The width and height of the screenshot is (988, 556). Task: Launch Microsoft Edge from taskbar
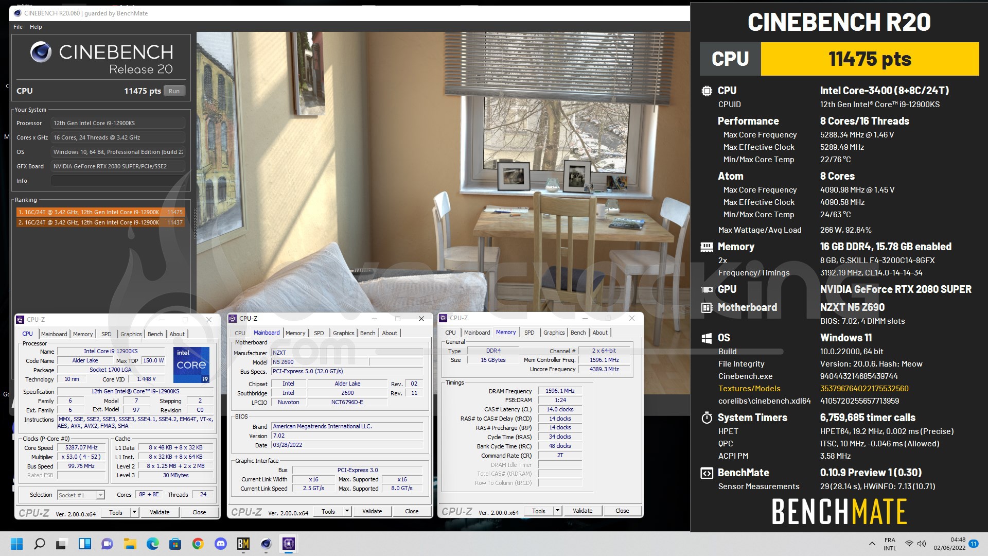point(152,544)
